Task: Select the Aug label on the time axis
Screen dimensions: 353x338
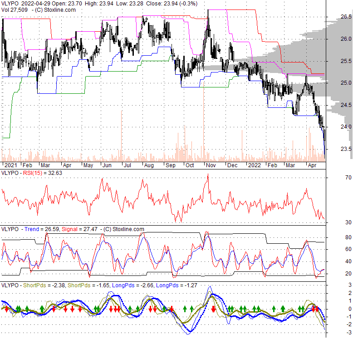Action: click(x=149, y=165)
